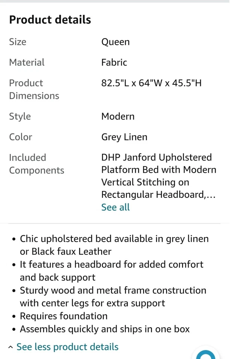Viewport: 230px width, 359px height.
Task: Select the 82.5"L x 64"W dimensions text
Action: 151,83
